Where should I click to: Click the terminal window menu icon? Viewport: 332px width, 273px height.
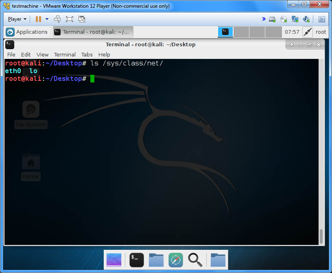9,45
